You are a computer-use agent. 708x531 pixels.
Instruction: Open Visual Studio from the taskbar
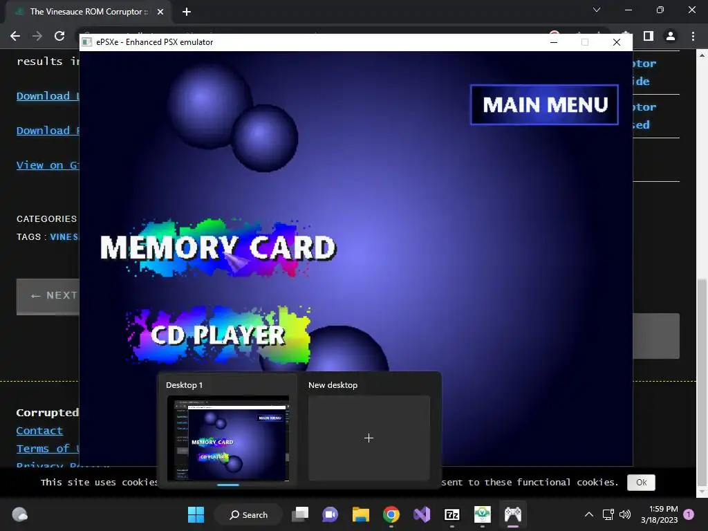click(422, 514)
